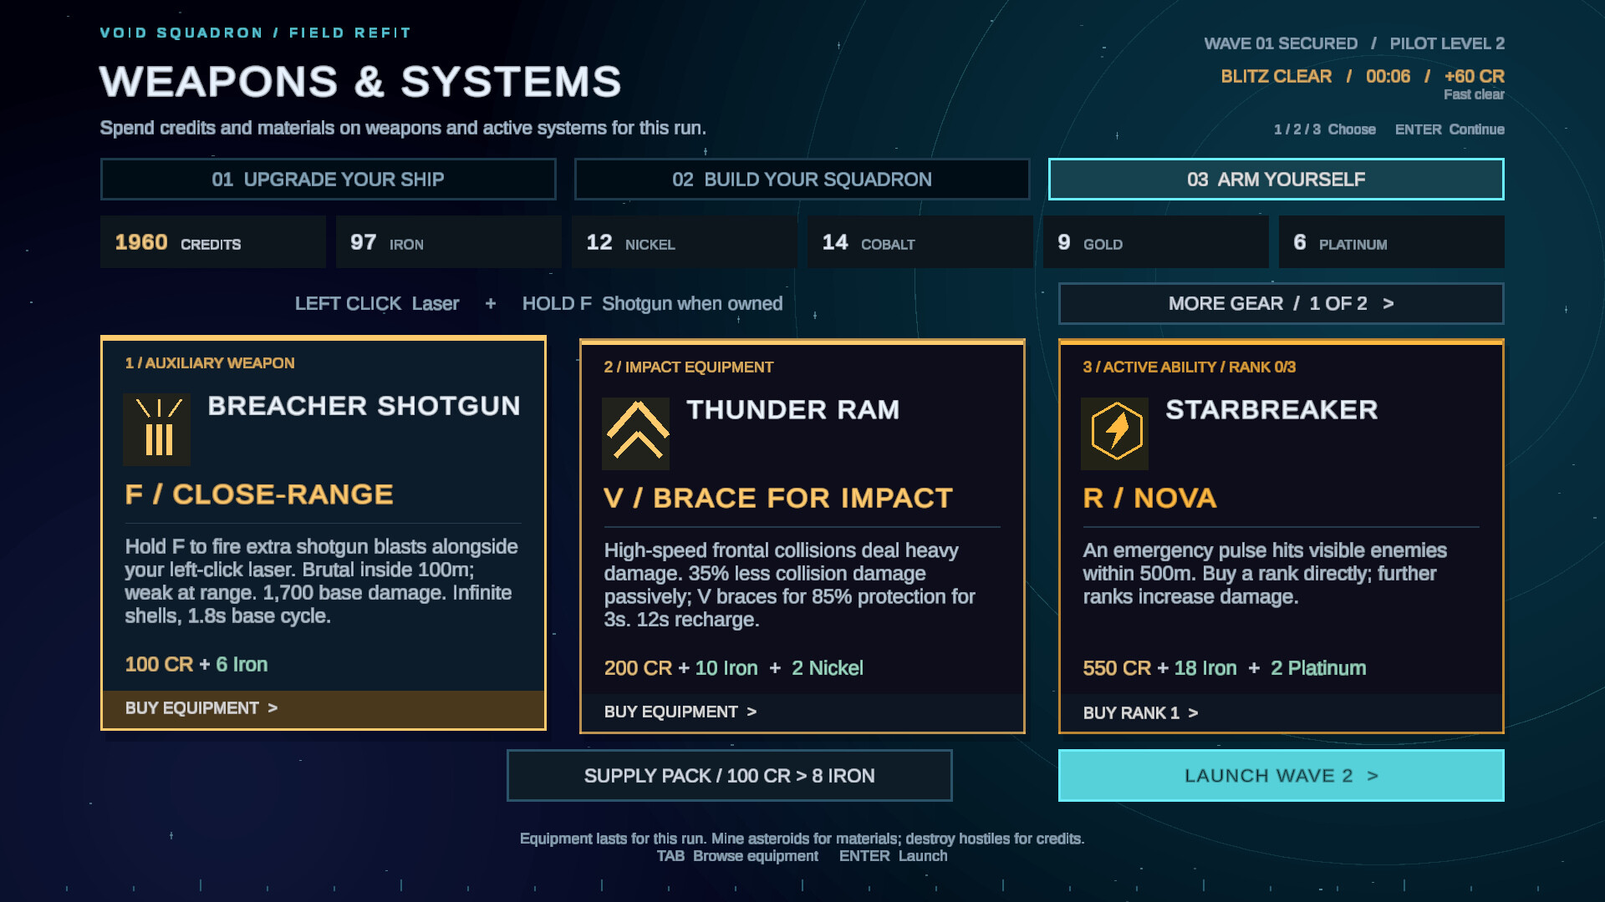Click the 100 CR + 6 Iron cost
This screenshot has width=1605, height=902.
[196, 665]
